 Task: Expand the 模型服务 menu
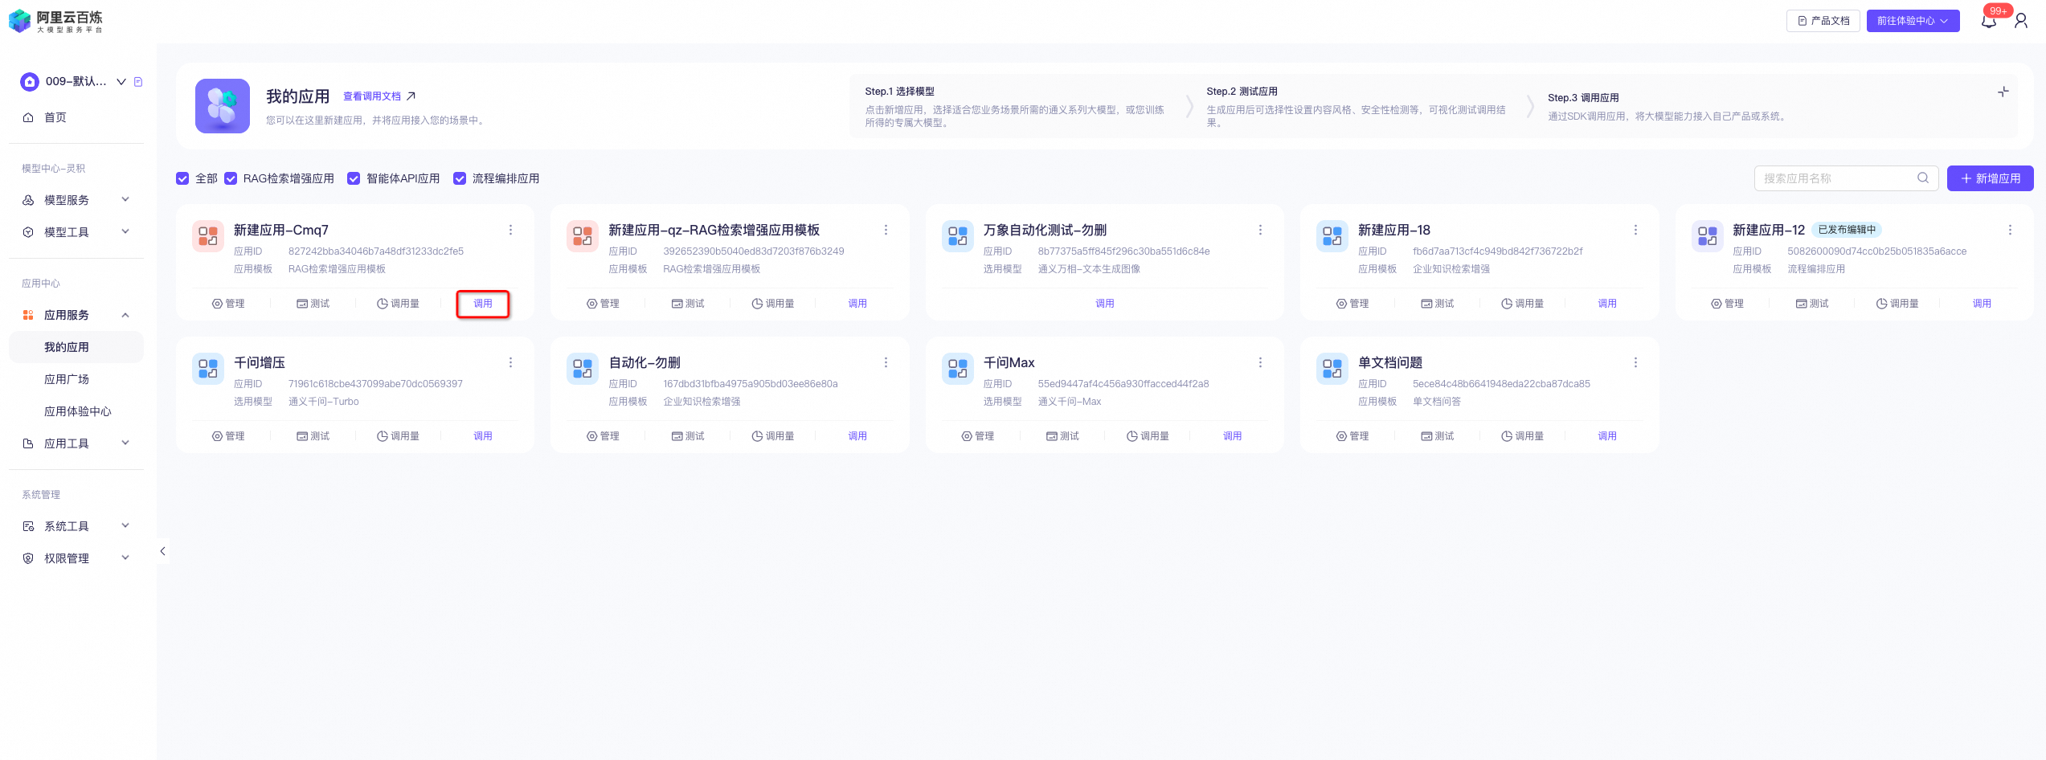(x=76, y=200)
